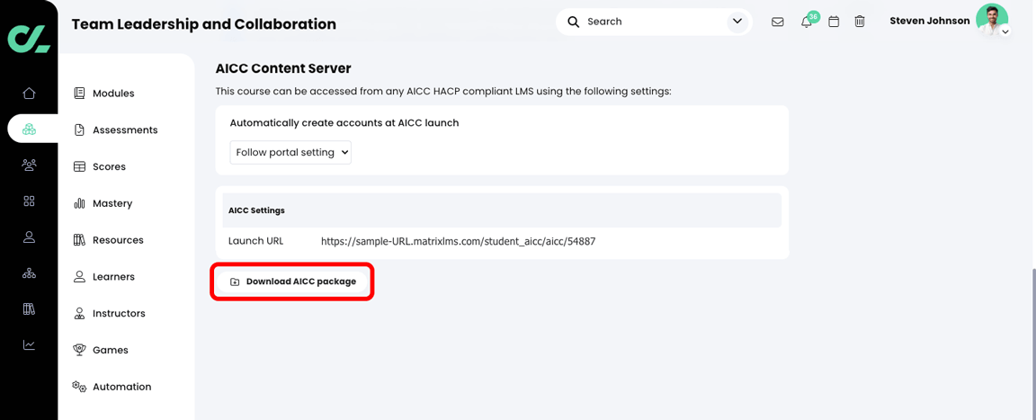Screen dimensions: 1036x420
Task: Open the Automation course tab
Action: point(112,387)
